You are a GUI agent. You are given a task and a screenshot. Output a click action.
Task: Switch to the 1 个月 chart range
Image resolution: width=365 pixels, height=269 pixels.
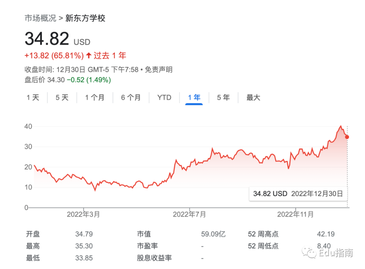click(95, 98)
